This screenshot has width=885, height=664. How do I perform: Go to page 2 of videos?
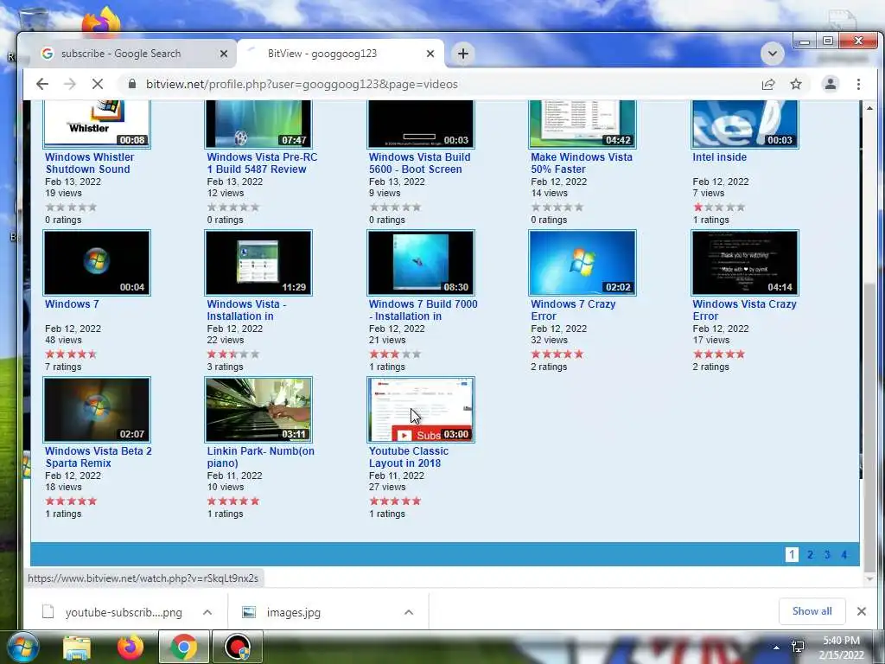click(x=810, y=554)
